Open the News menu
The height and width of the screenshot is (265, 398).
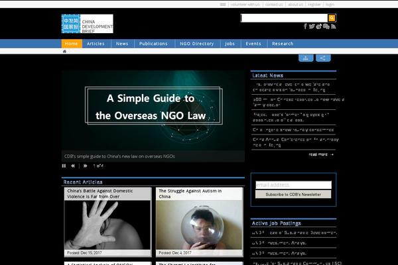coord(122,44)
